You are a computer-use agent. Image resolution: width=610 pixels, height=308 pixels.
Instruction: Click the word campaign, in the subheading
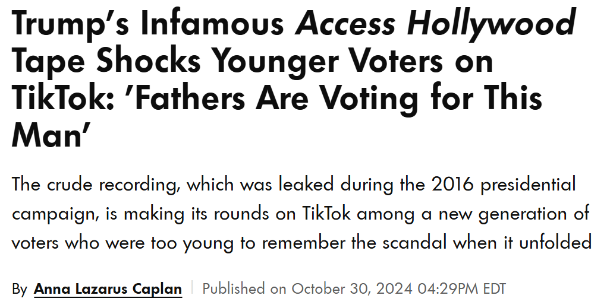click(x=56, y=215)
